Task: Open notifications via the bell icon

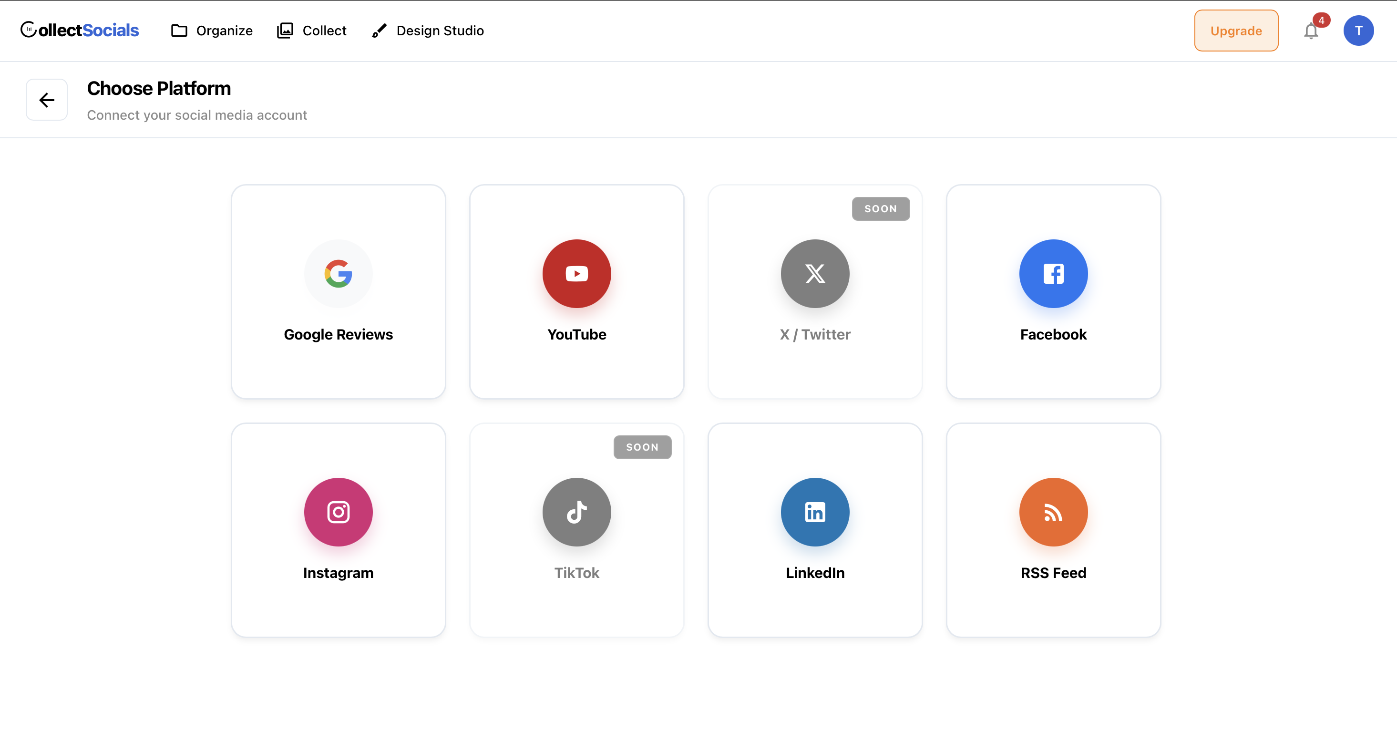Action: [x=1311, y=31]
